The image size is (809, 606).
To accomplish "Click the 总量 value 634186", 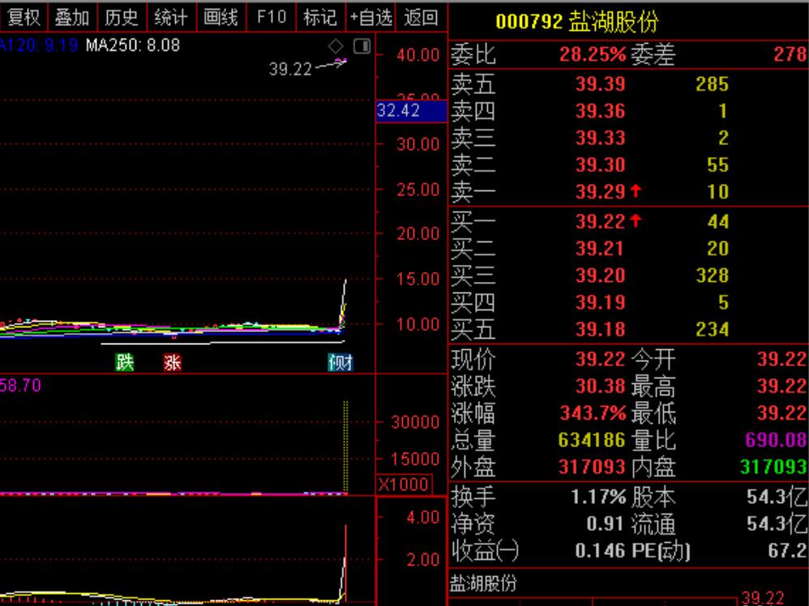I will [x=592, y=440].
